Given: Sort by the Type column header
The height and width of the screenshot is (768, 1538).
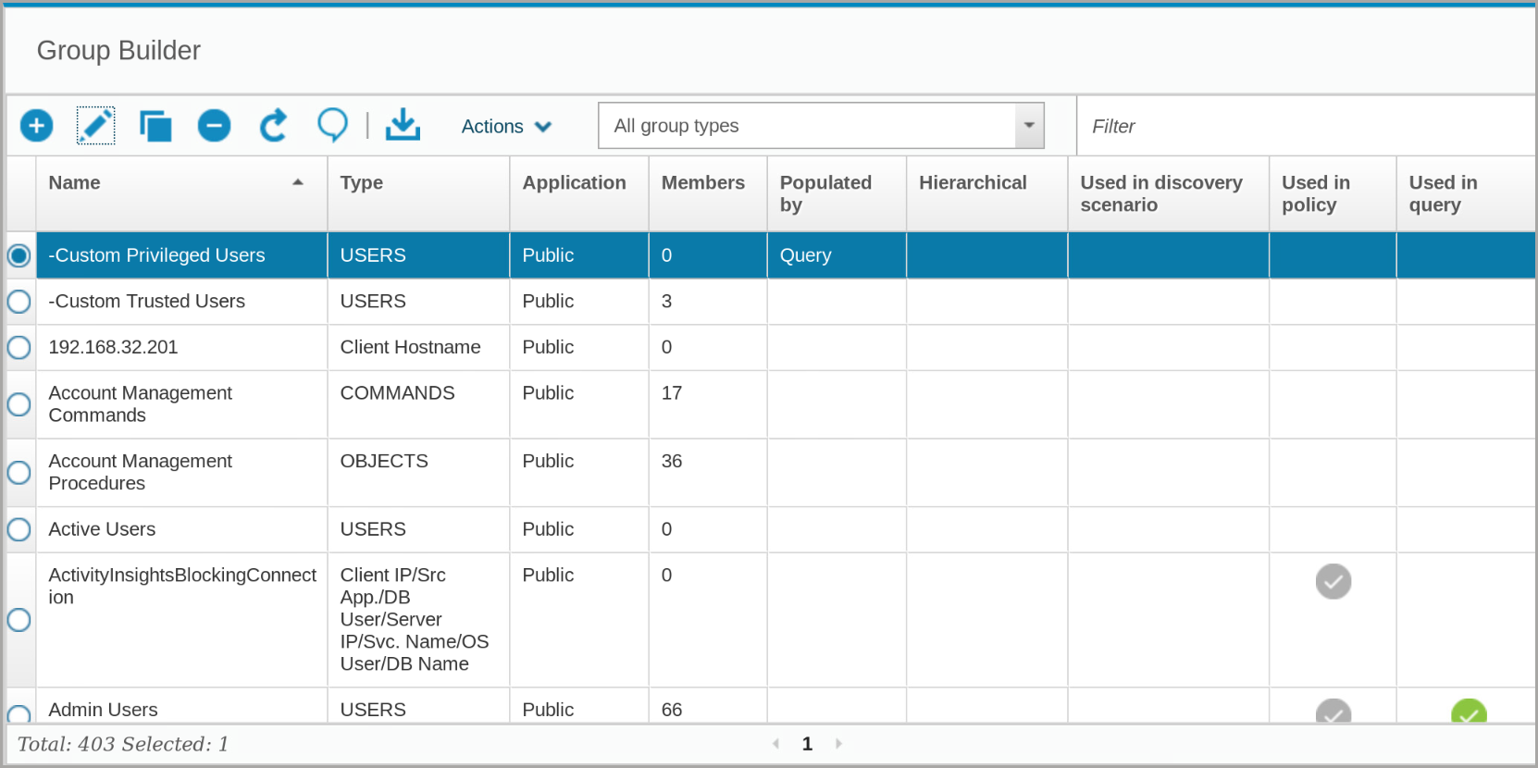Looking at the screenshot, I should tap(418, 193).
